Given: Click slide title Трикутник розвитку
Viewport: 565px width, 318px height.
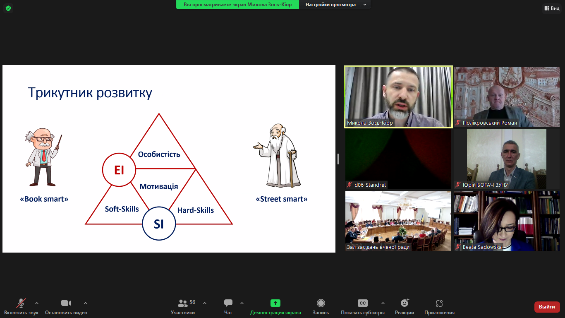Looking at the screenshot, I should point(90,92).
